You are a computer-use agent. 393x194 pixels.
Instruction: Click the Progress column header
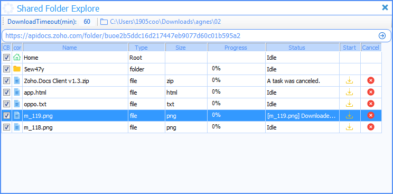(x=236, y=48)
